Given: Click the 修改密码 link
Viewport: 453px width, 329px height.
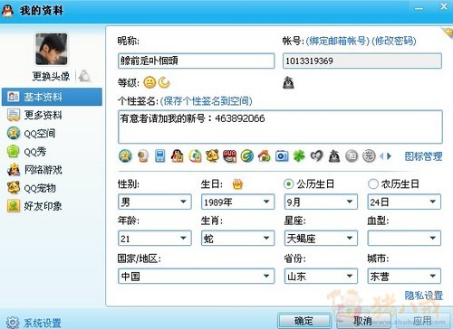Looking at the screenshot, I should click(394, 41).
